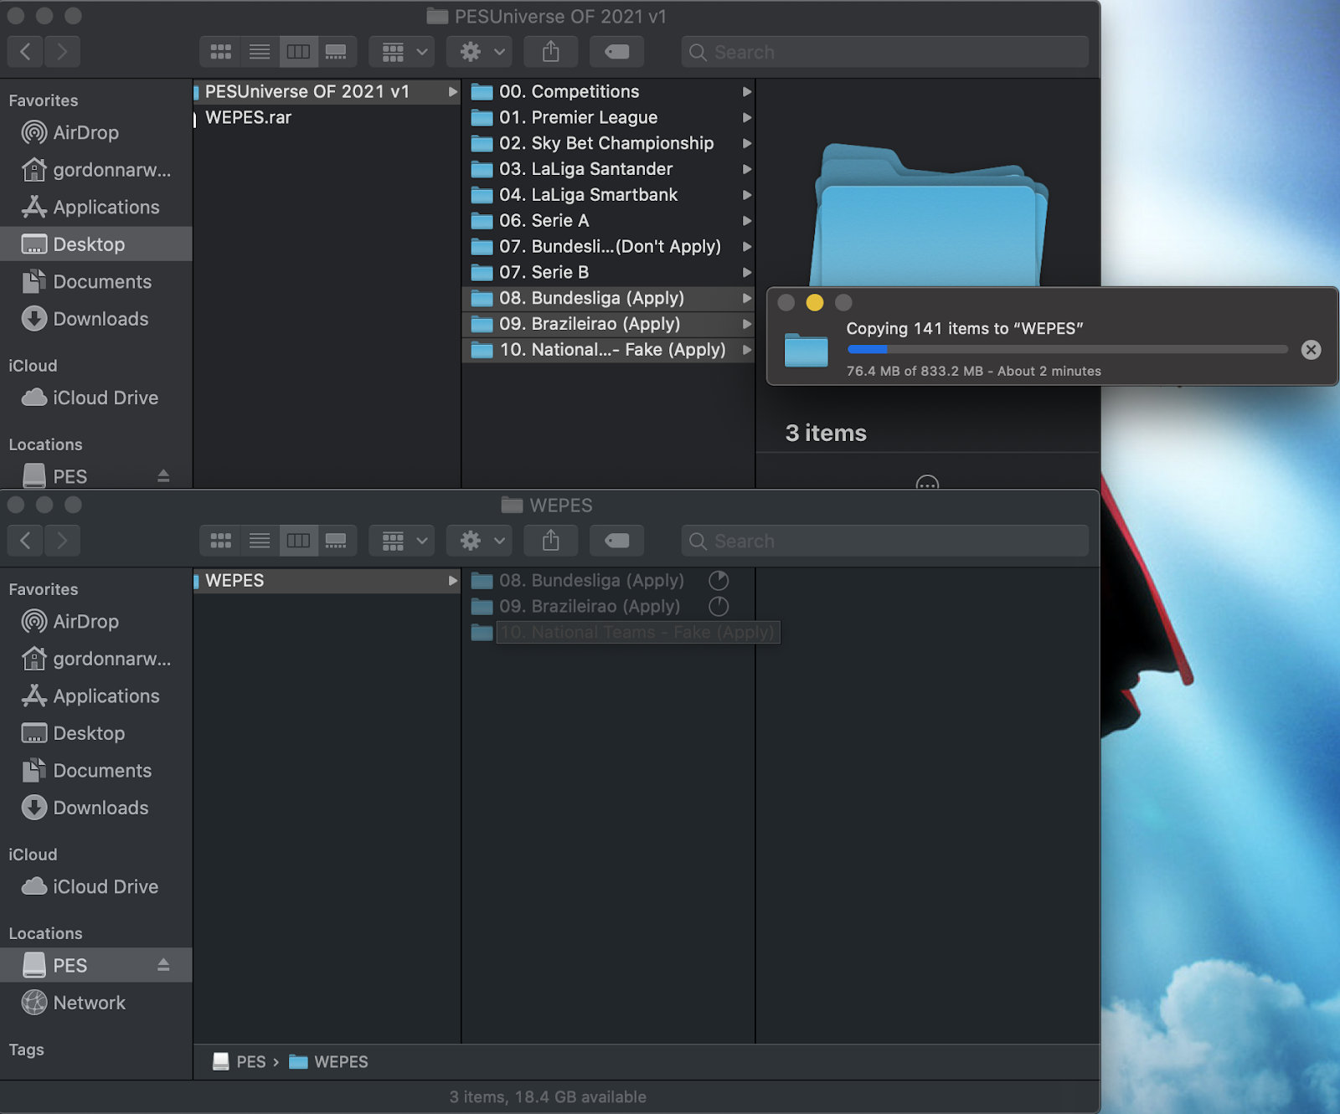Select 08. Bundesliga (Apply) in PESUniverse window

(609, 298)
